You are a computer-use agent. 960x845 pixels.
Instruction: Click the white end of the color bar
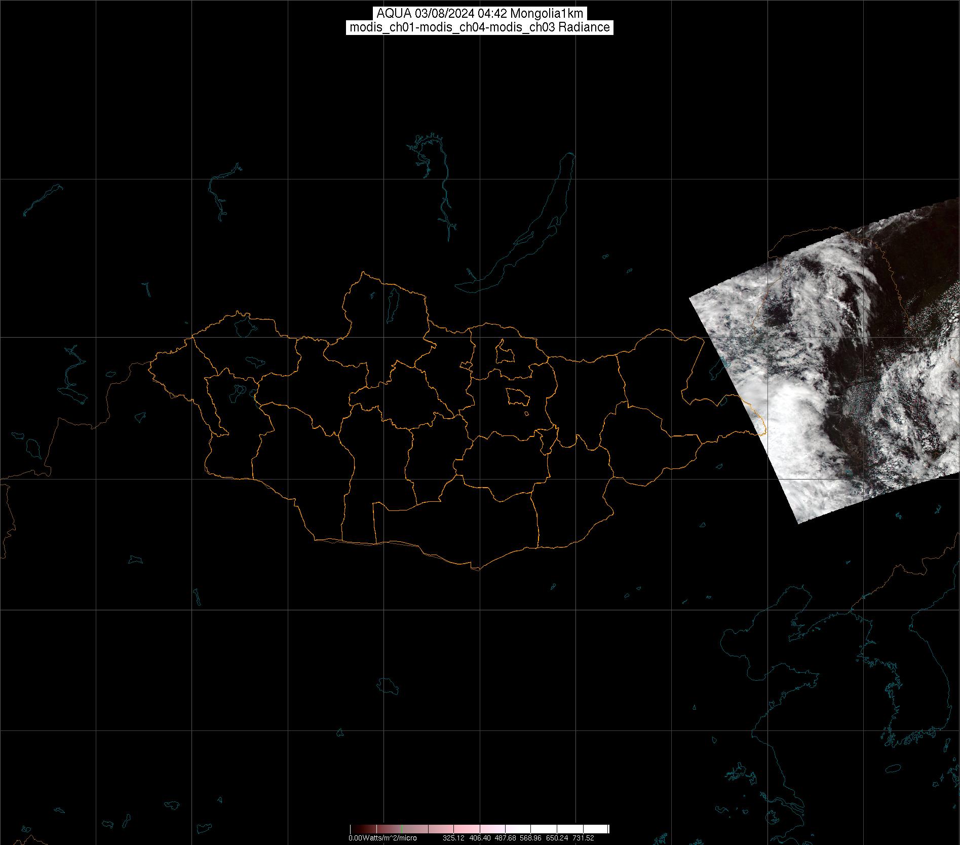(x=603, y=829)
